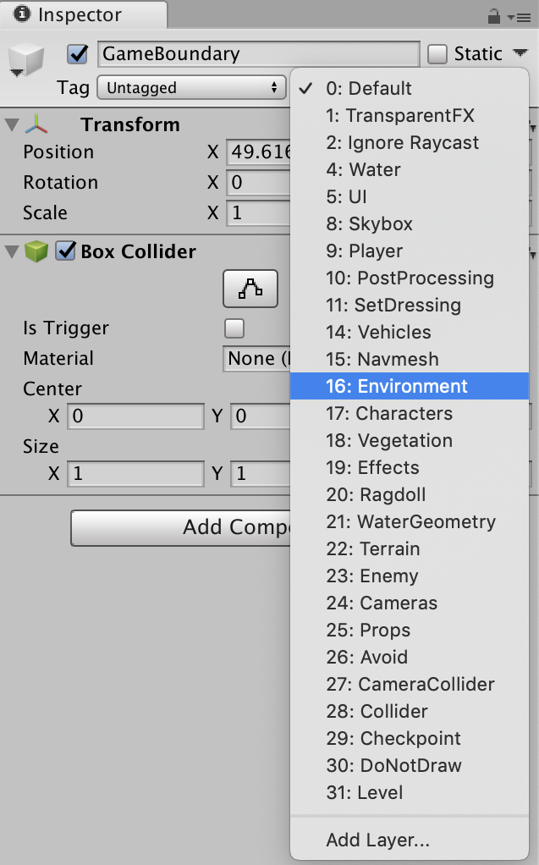Click Add Layer... at menu bottom
The image size is (539, 865).
(377, 840)
